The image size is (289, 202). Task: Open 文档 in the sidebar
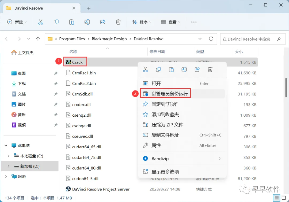18,94
